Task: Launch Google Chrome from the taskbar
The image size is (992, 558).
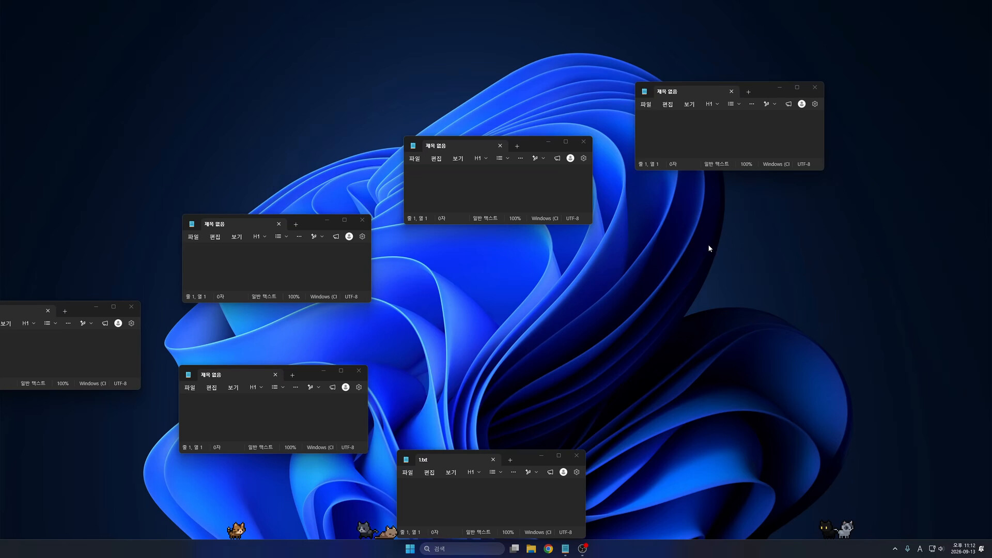Action: (x=548, y=549)
